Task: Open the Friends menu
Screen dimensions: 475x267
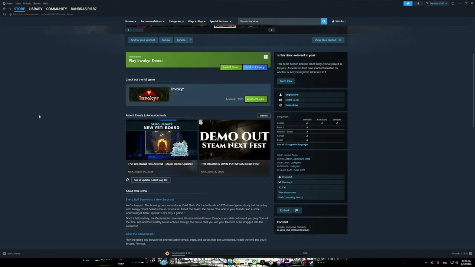Action: [x=27, y=3]
